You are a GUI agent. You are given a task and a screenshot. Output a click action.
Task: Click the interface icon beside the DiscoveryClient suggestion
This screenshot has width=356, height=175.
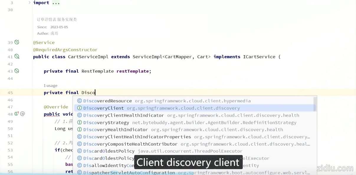[x=79, y=108]
